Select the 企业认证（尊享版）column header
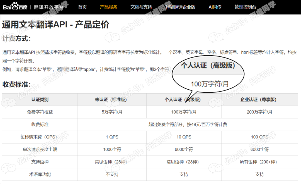The height and width of the screenshot is (184, 301). click(x=259, y=99)
